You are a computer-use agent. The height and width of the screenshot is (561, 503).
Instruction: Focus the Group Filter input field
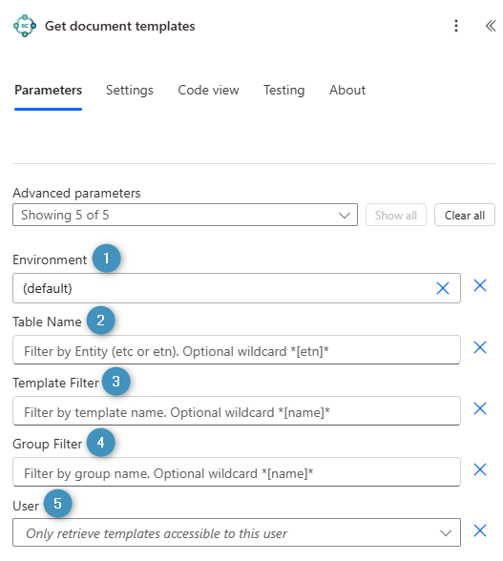(x=237, y=472)
